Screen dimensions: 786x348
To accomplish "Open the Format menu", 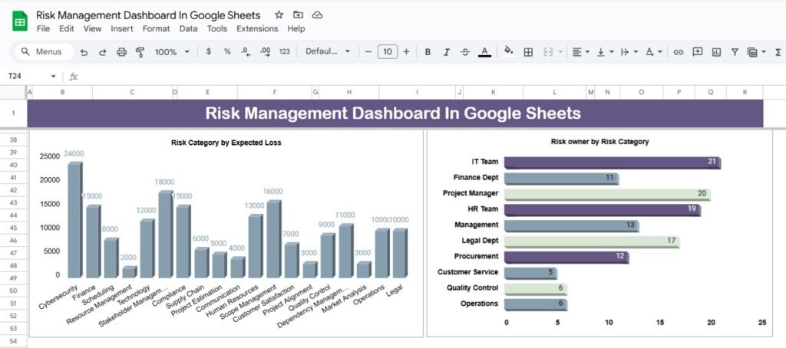I will [156, 28].
